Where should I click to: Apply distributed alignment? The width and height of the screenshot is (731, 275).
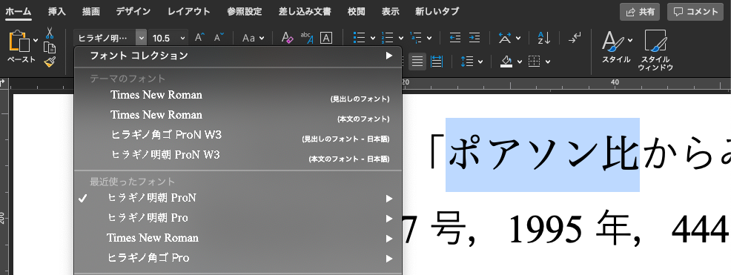tap(437, 61)
